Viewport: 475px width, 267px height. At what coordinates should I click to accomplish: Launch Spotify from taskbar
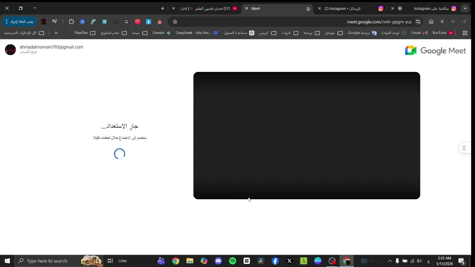pyautogui.click(x=233, y=261)
